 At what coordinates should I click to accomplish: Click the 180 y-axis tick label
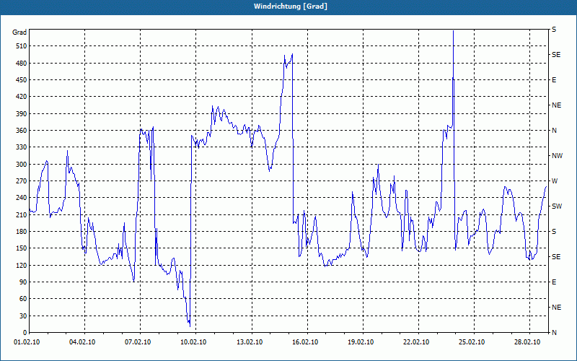(22, 232)
